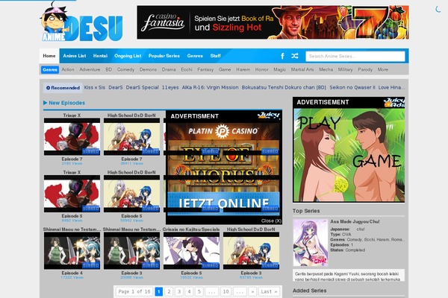Open Asa Made Jugyou Chu! title link
This screenshot has height=298, width=448.
click(x=355, y=221)
